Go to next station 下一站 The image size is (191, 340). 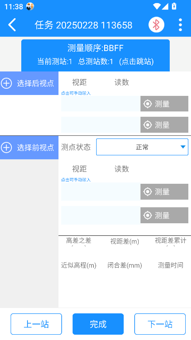coord(160,324)
